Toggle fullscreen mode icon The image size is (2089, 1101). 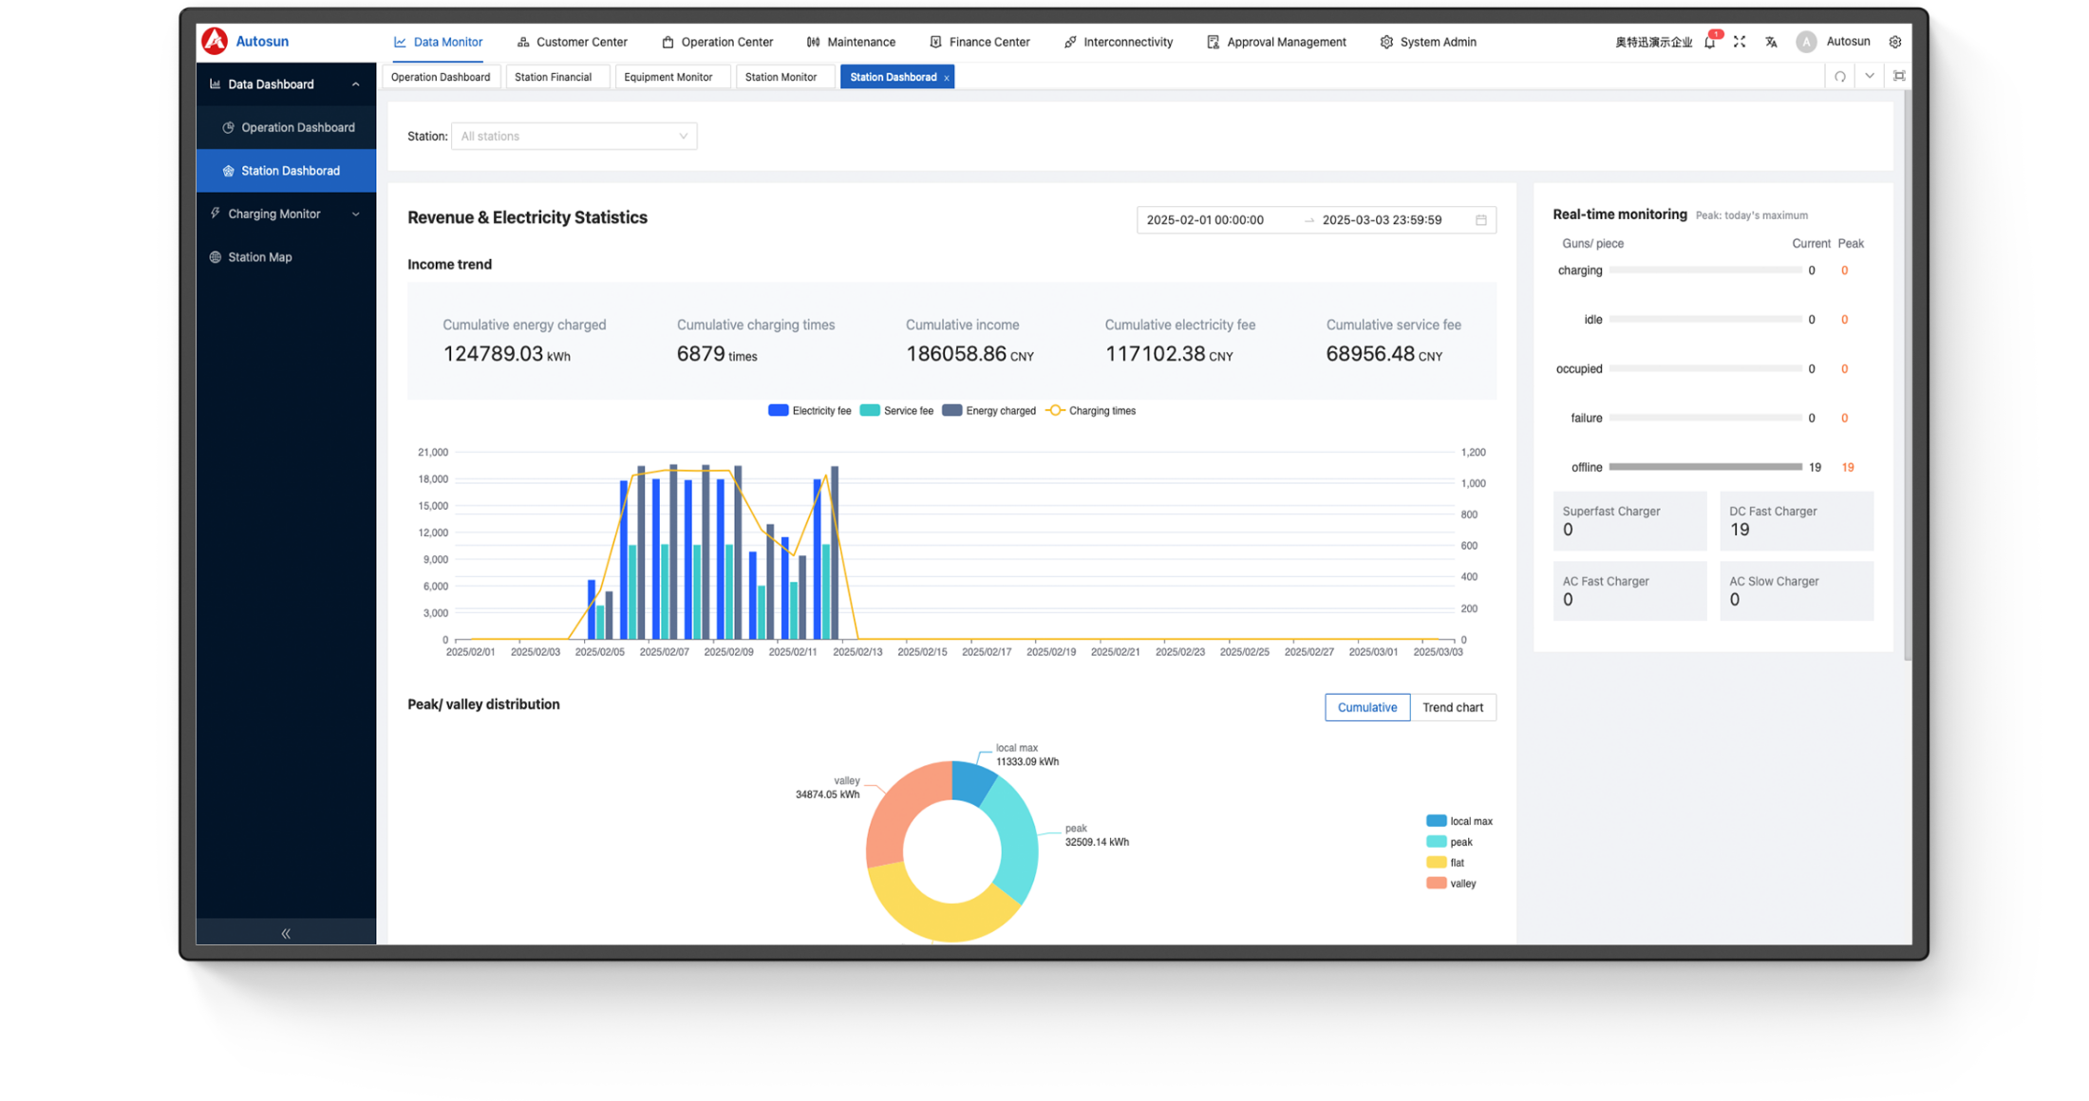tap(1740, 42)
